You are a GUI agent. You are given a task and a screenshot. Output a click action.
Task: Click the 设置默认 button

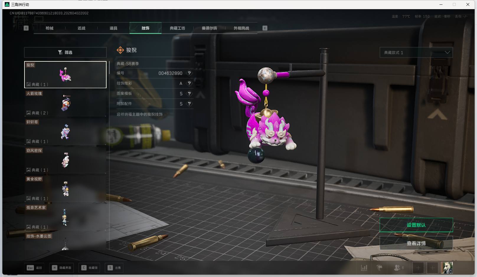click(x=416, y=225)
